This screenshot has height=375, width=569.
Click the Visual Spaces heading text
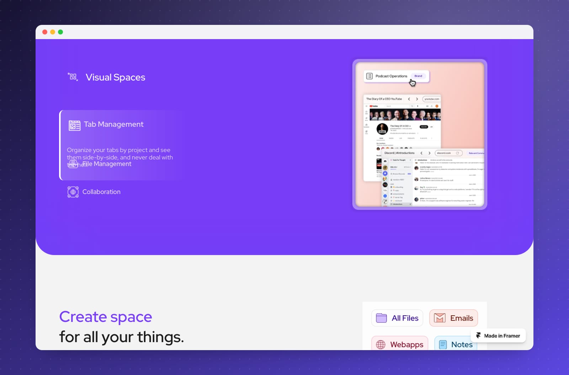tap(115, 77)
